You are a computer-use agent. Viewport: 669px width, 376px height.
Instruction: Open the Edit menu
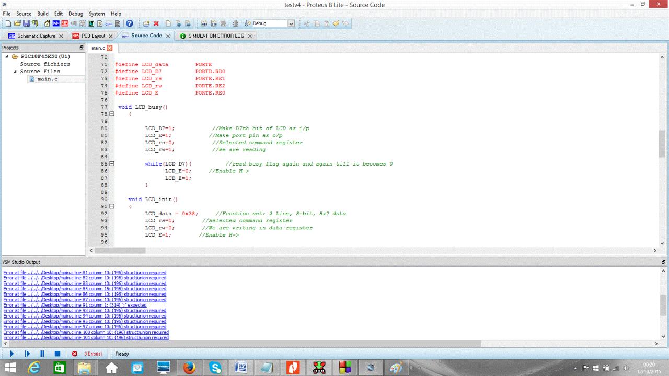pos(59,14)
